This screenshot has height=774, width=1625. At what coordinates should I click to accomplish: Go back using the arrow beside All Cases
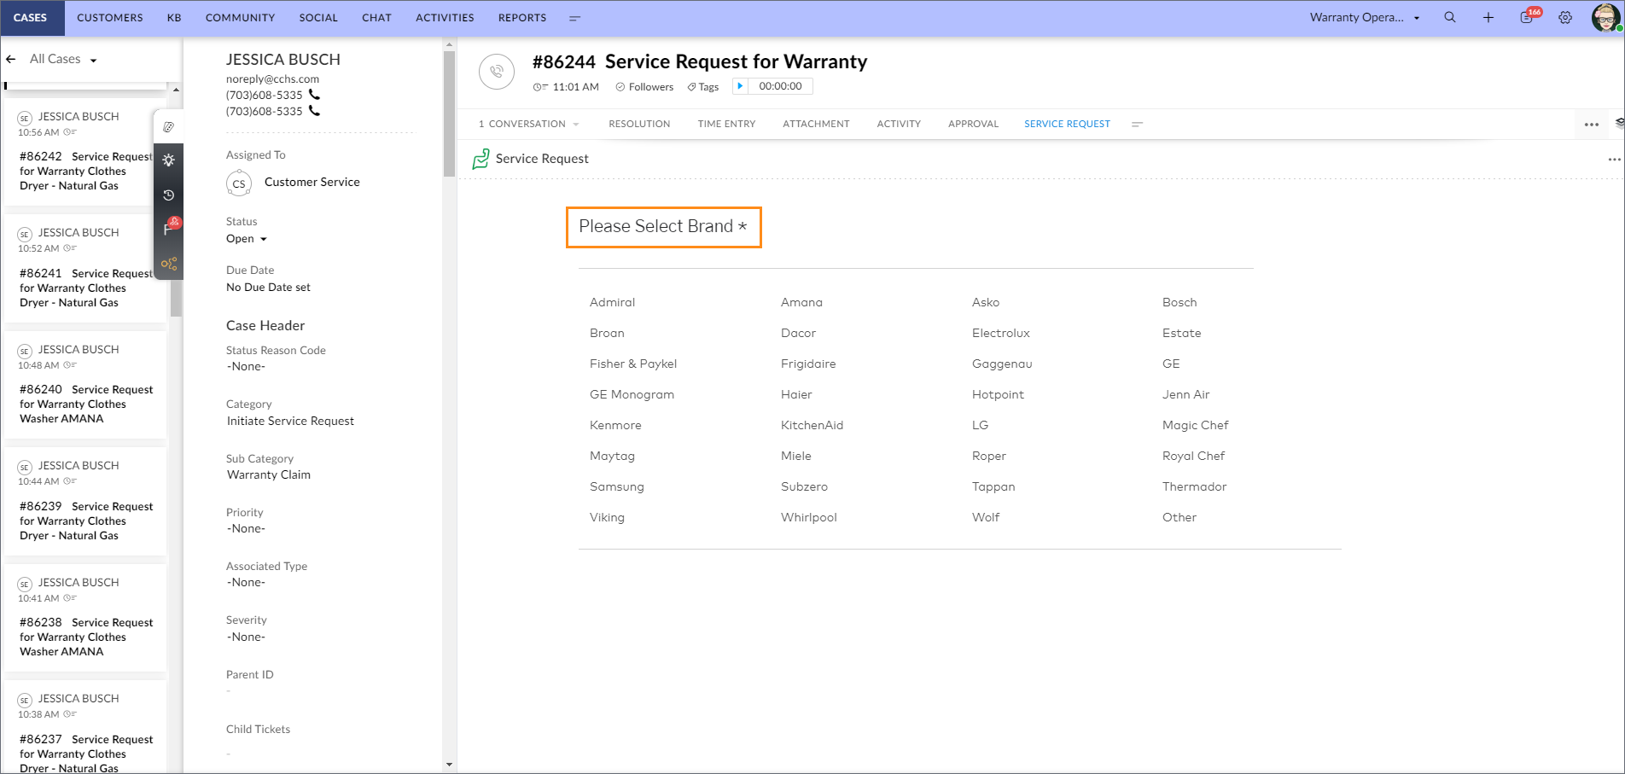[11, 59]
